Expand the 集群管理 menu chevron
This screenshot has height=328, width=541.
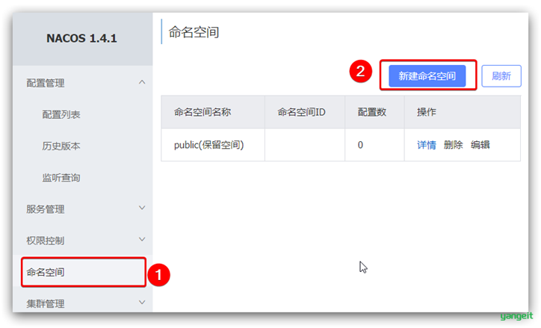pyautogui.click(x=142, y=303)
